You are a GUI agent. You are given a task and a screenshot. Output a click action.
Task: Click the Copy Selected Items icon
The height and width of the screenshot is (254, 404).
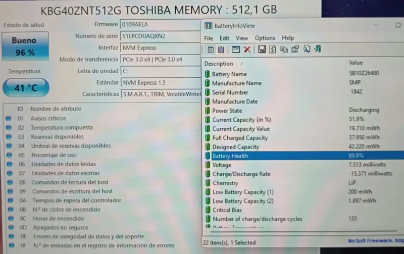(284, 49)
